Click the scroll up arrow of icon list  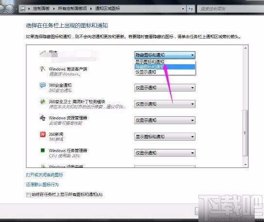pos(246,48)
